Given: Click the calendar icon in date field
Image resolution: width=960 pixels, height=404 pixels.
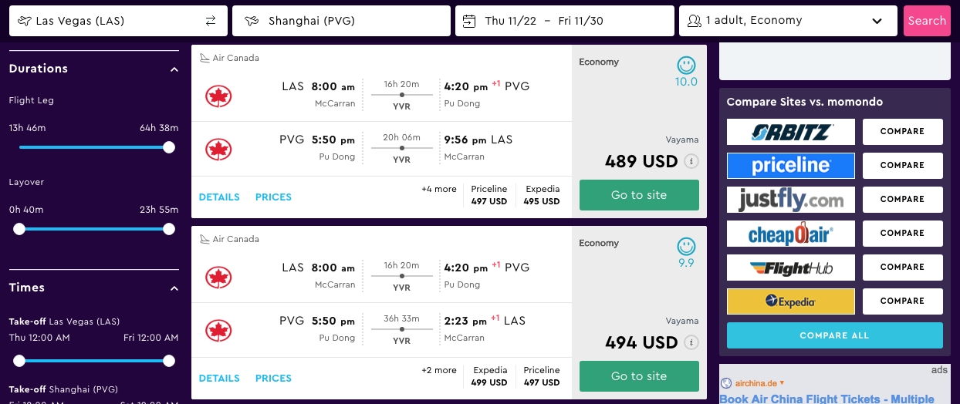Looking at the screenshot, I should click(468, 21).
